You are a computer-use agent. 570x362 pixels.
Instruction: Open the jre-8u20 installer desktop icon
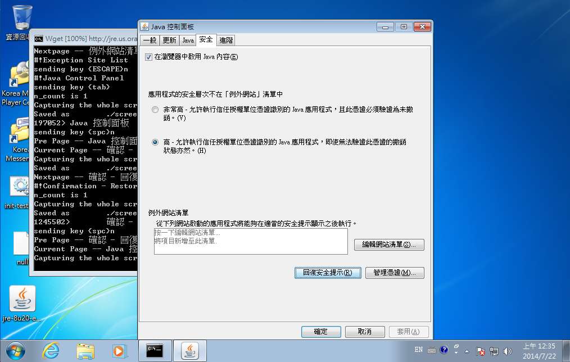pos(21,299)
